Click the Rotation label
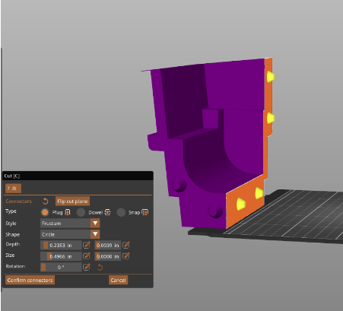This screenshot has width=343, height=311. [15, 266]
